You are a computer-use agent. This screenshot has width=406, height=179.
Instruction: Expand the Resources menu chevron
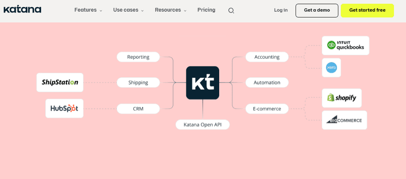(x=185, y=11)
